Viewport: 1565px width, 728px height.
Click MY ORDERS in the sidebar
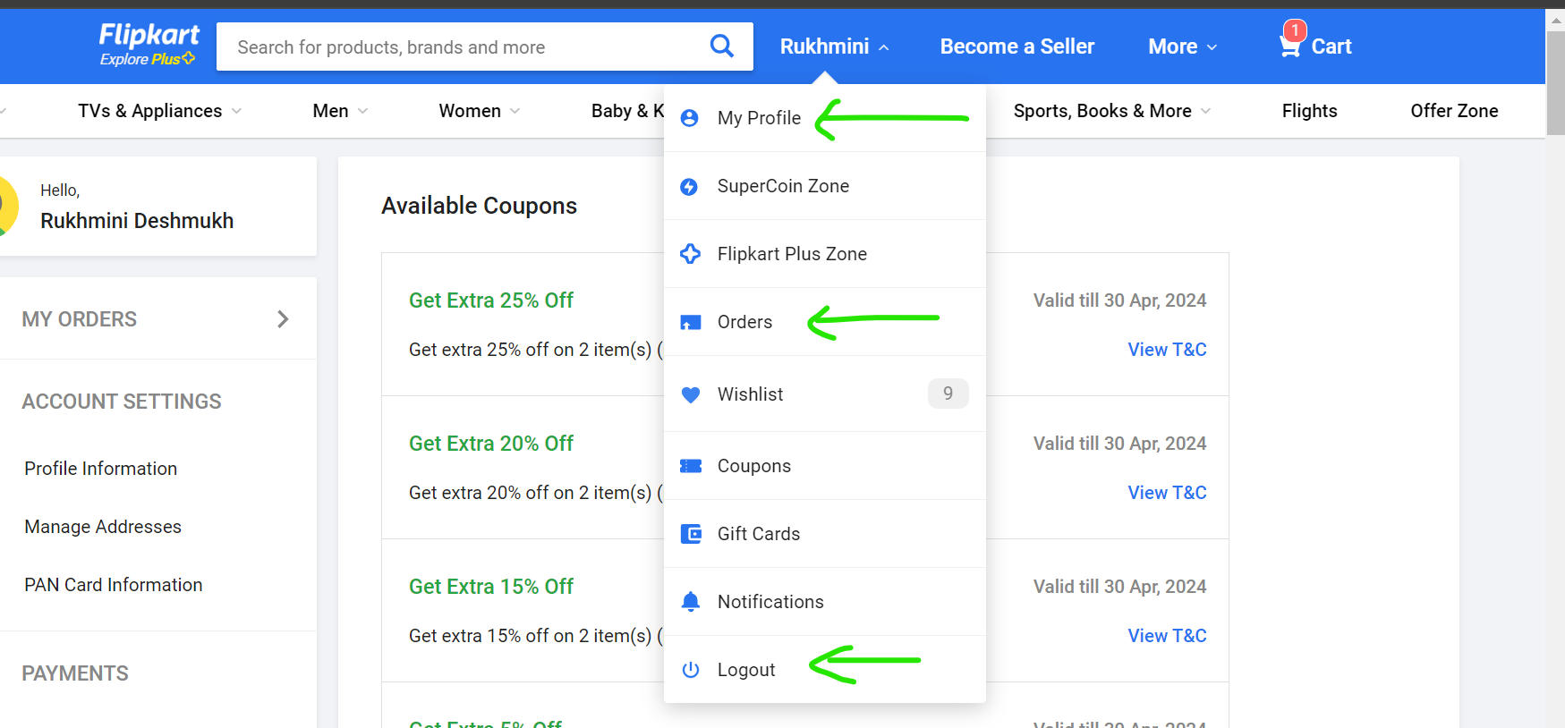pos(80,319)
